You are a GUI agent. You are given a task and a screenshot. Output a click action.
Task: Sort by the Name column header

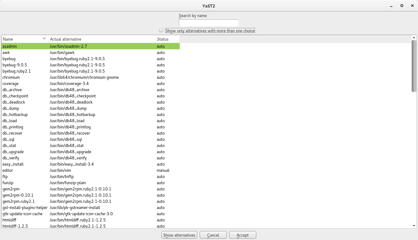tap(25, 39)
